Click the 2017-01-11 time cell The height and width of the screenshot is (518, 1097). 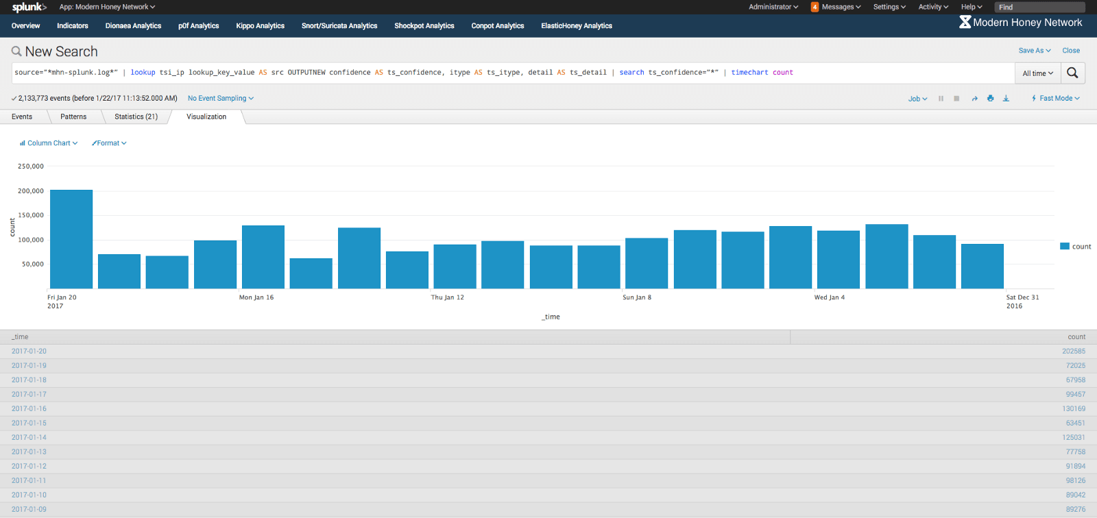point(29,481)
